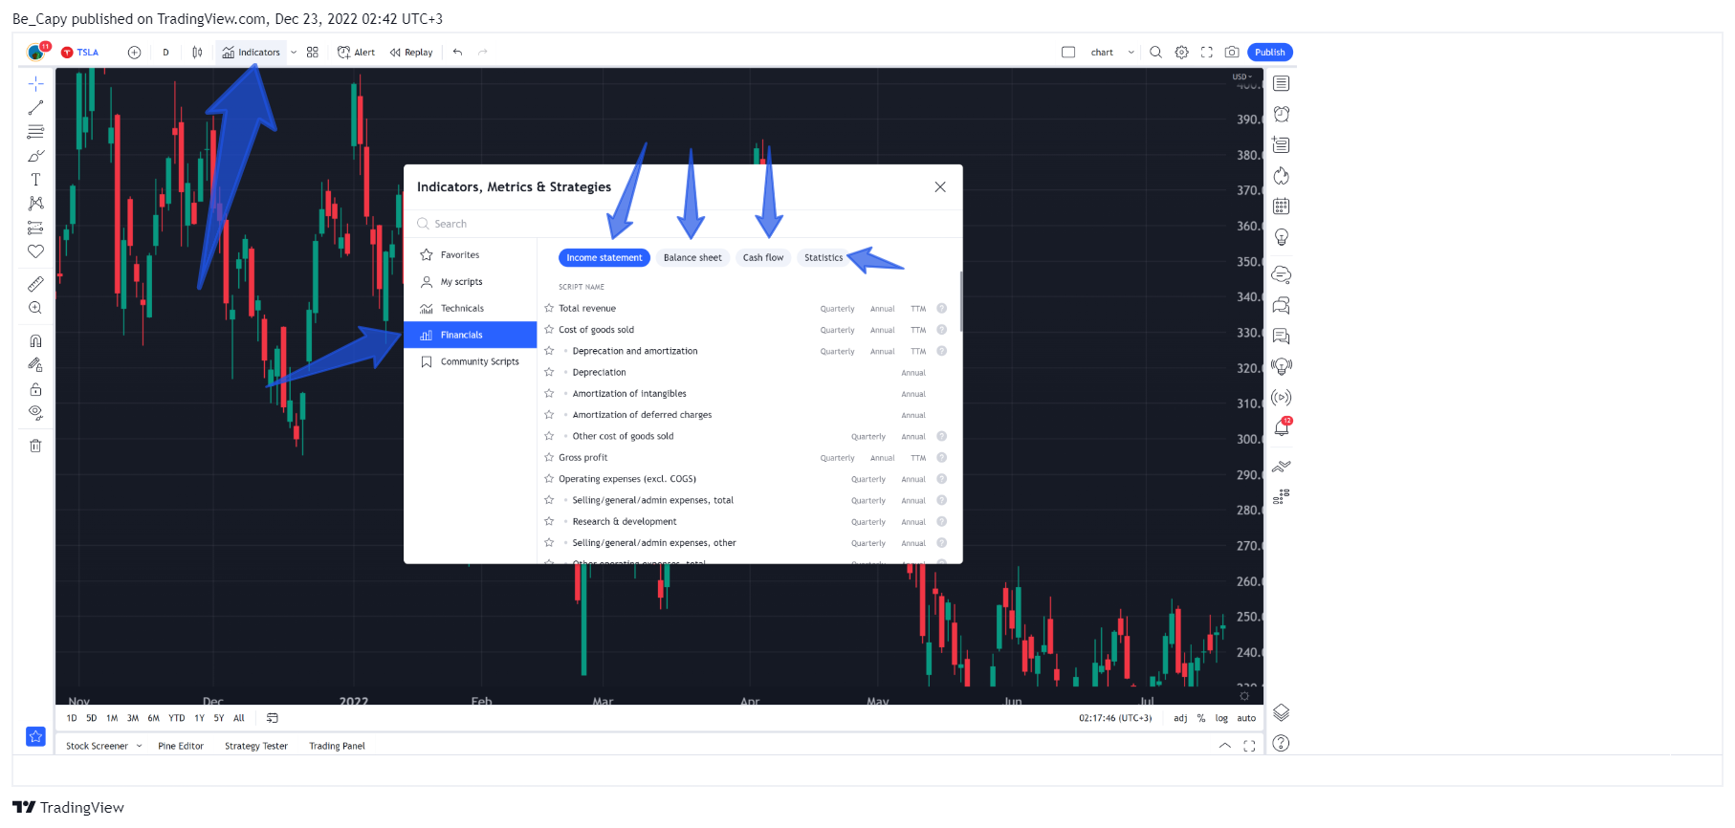Open the Fibonacci retracement tools
The height and width of the screenshot is (828, 1735).
tap(35, 131)
